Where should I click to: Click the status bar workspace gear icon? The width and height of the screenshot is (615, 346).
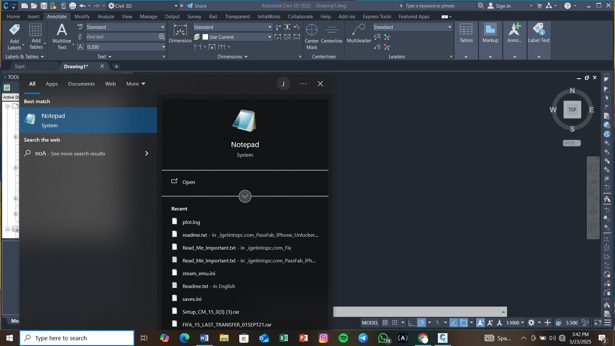point(531,323)
